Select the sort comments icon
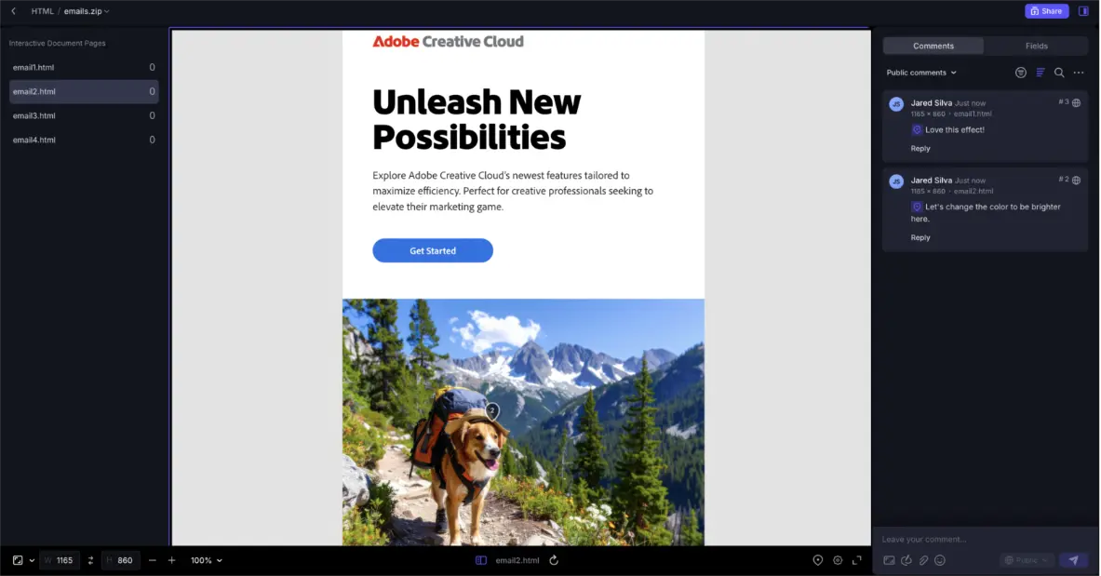Viewport: 1101px width, 576px height. [x=1040, y=72]
